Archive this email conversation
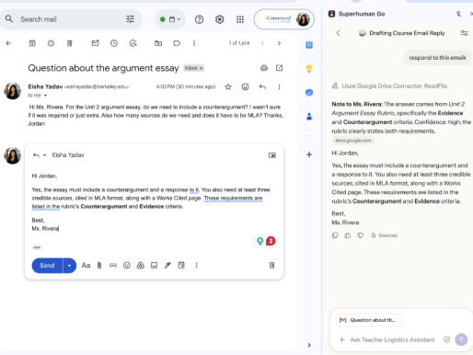The height and width of the screenshot is (355, 473). tap(32, 43)
